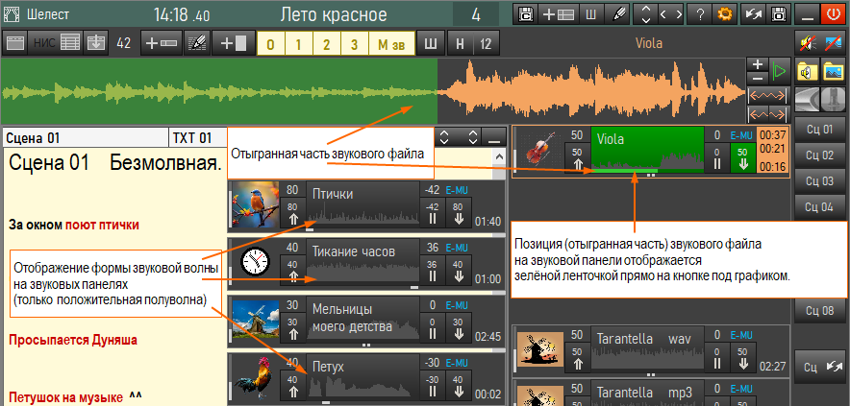Play the 'Петух' sound panel
Screen dimensions: 850x406
(362, 377)
